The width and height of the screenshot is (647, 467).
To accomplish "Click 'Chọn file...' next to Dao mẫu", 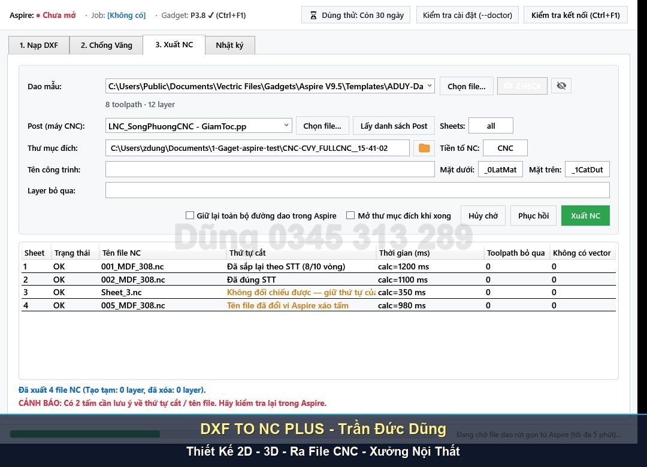I will pos(466,86).
